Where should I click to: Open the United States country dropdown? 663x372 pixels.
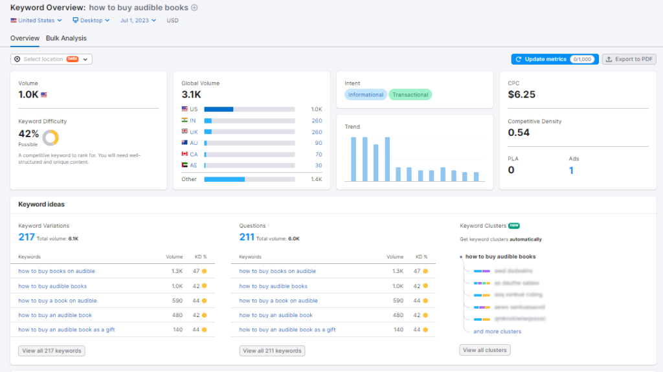coord(36,21)
